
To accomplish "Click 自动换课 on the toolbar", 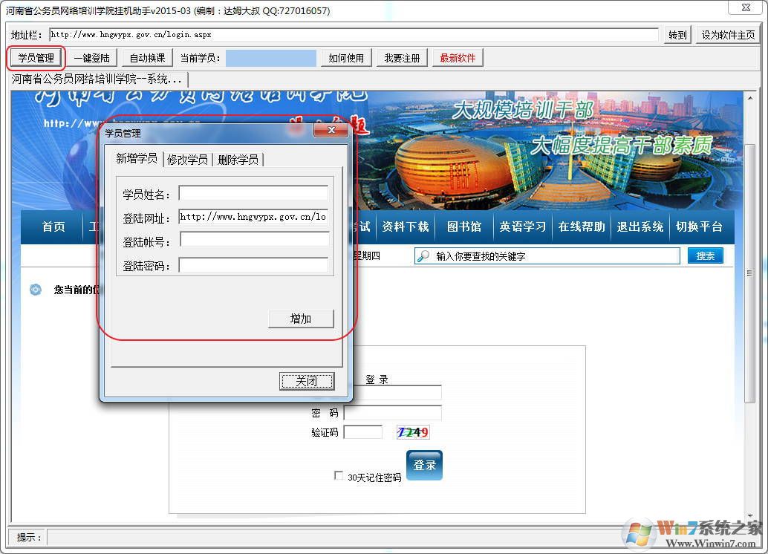I will click(x=146, y=57).
